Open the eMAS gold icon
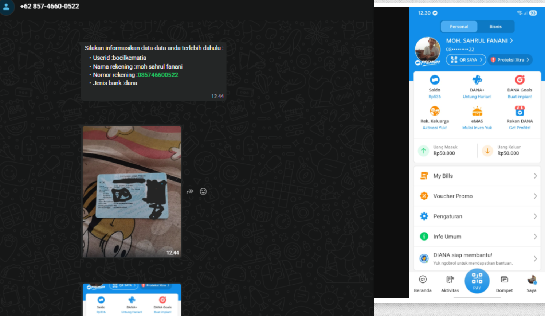This screenshot has height=316, width=545. coord(477,111)
